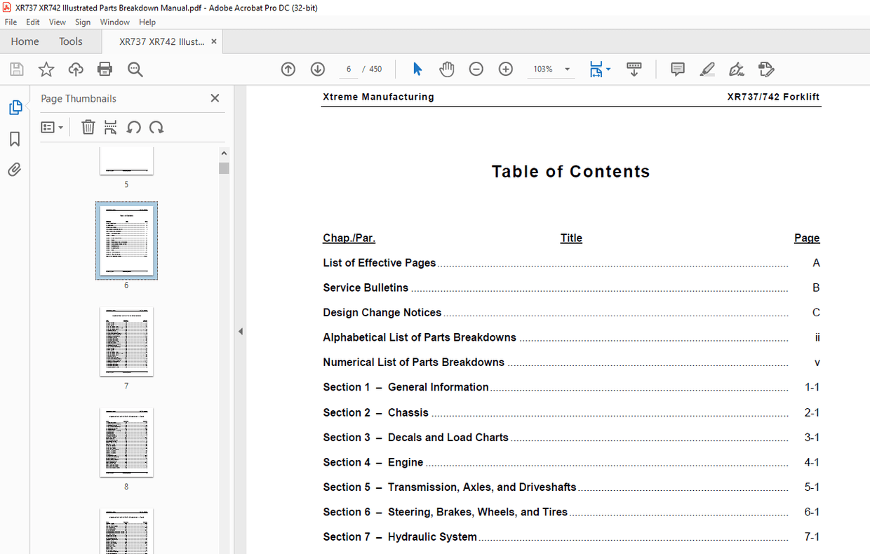870x554 pixels.
Task: Select the page 7 thumbnail
Action: point(126,342)
